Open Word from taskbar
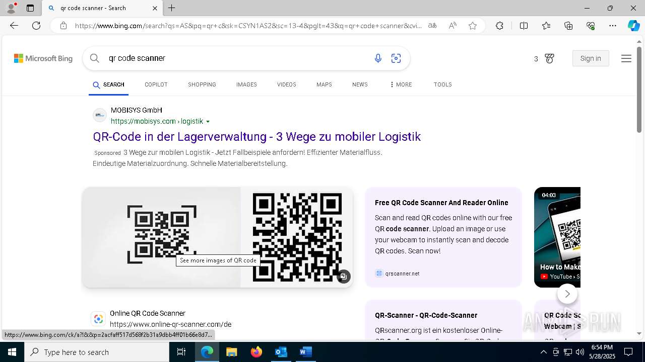Viewport: 645px width, 362px height. coord(306,352)
